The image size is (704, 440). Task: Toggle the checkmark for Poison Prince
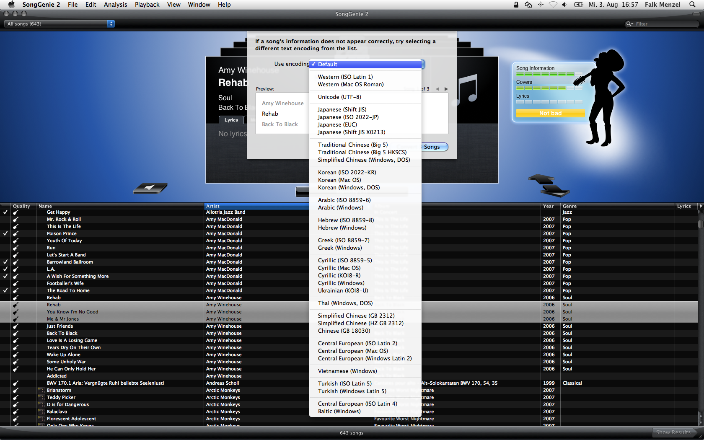(5, 233)
